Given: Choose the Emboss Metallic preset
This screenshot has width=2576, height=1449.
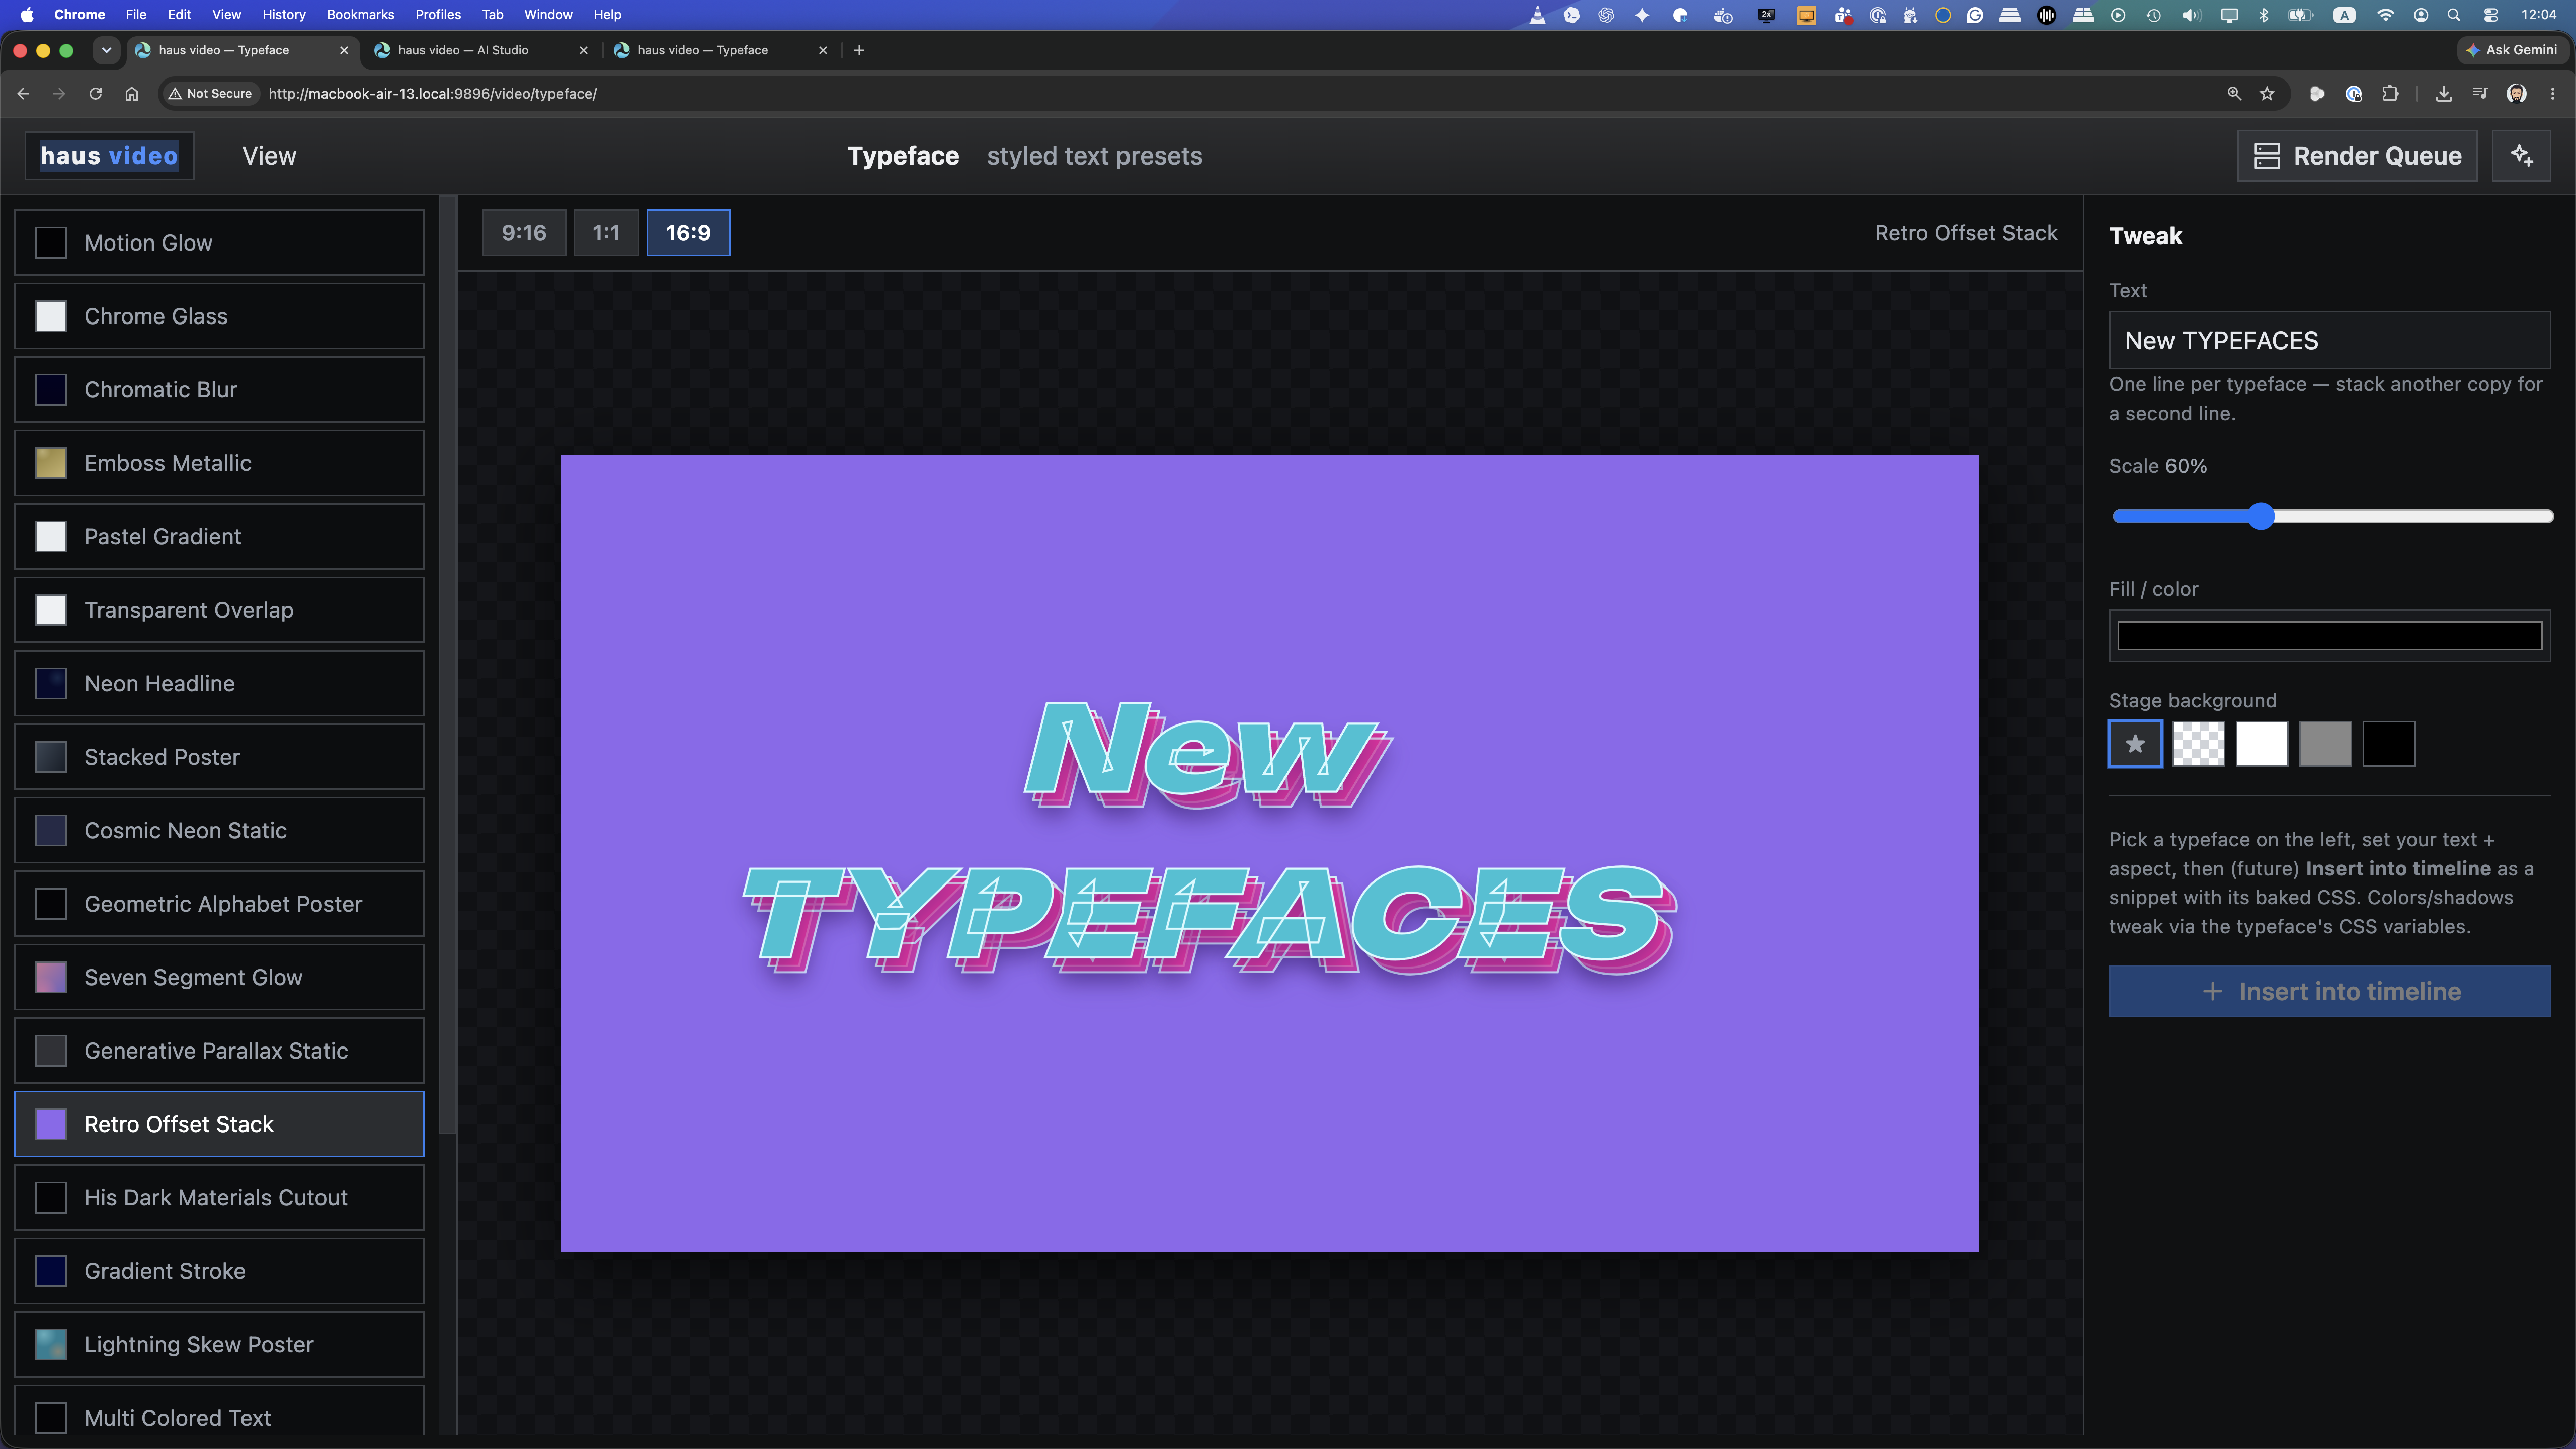Looking at the screenshot, I should 219,463.
